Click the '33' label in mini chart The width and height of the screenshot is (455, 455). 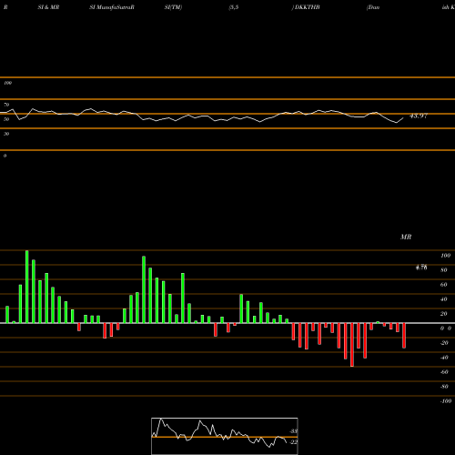(x=293, y=431)
